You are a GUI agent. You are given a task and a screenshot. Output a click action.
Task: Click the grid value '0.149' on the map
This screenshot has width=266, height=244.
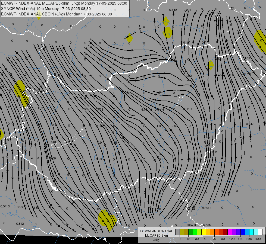(x=173, y=10)
